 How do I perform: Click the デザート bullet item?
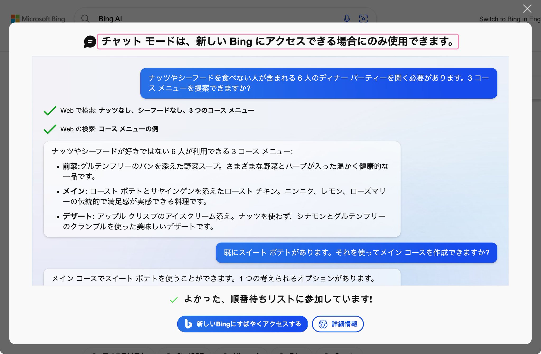pos(224,221)
